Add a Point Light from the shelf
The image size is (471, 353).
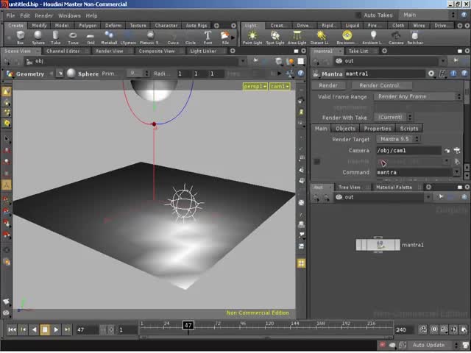click(x=252, y=36)
